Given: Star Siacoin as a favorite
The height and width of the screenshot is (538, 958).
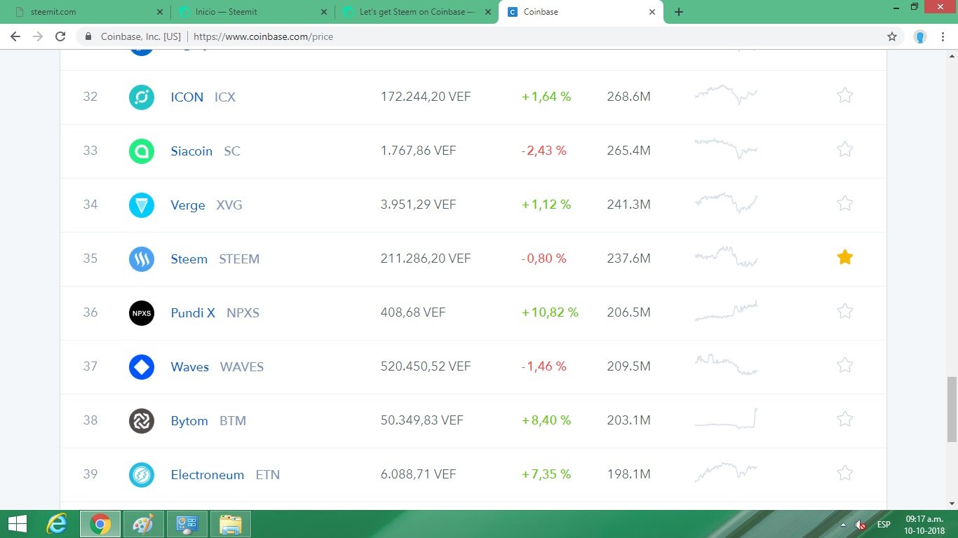Looking at the screenshot, I should pyautogui.click(x=845, y=149).
